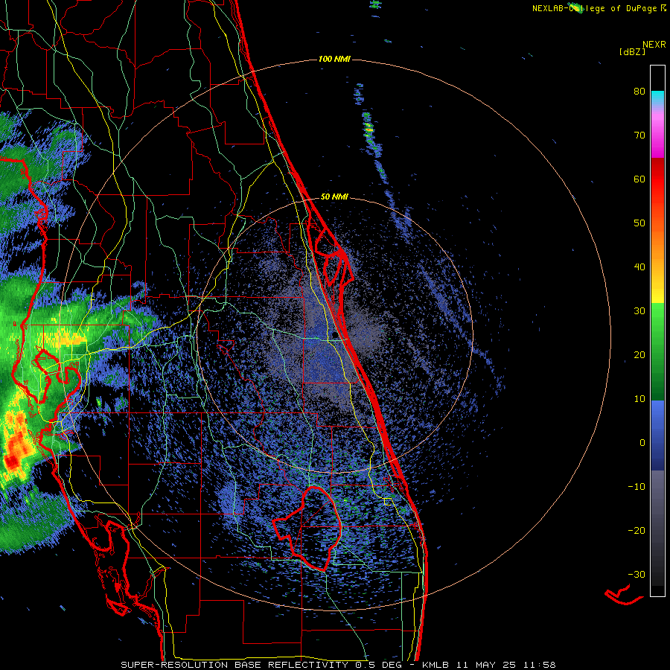
Task: Click the 70 dBZ scale value
Action: (x=639, y=135)
